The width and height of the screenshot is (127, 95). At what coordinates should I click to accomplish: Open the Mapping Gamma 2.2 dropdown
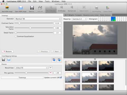click(x=79, y=19)
